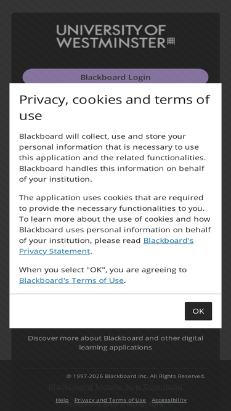Click the paragraph starting The application uses cookies
Viewport: 231px width, 411px height.
(115, 224)
